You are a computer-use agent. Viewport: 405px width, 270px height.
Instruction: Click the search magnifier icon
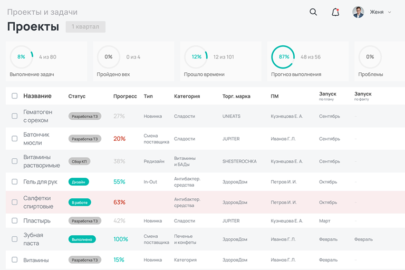[313, 12]
